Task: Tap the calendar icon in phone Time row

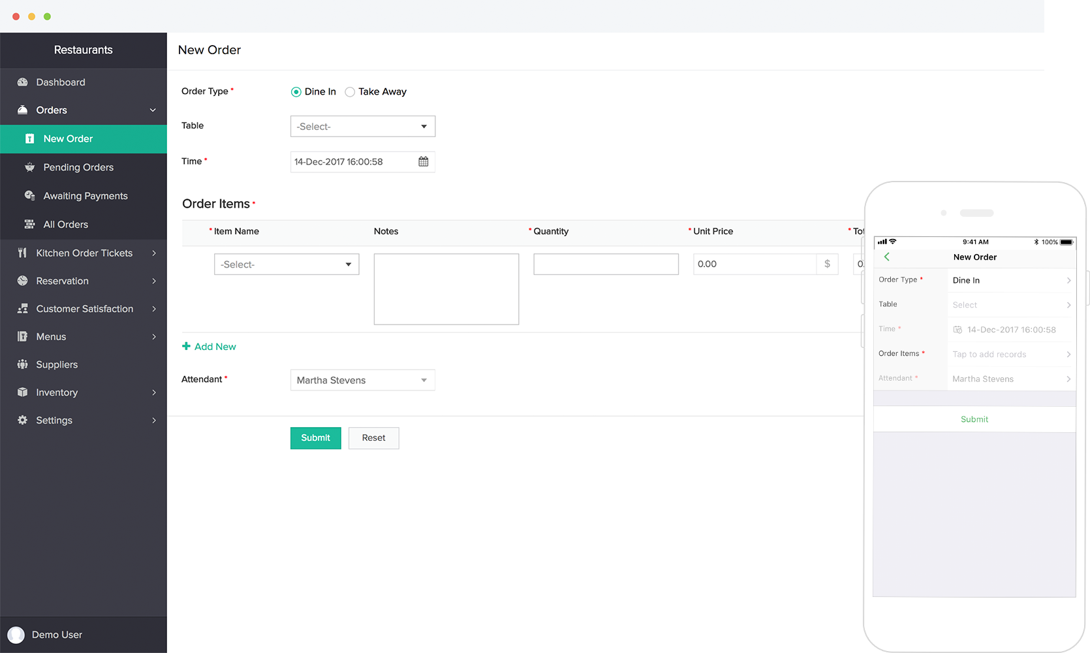Action: pos(958,330)
